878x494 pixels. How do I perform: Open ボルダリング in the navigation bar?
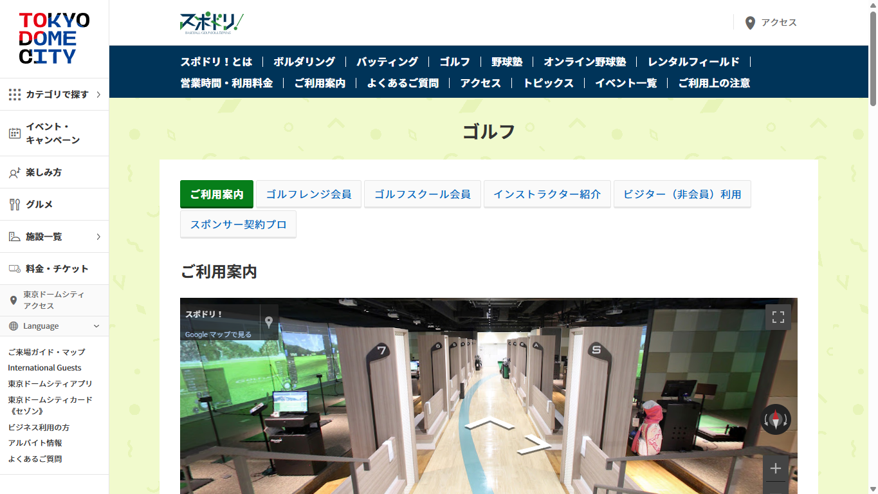point(304,62)
